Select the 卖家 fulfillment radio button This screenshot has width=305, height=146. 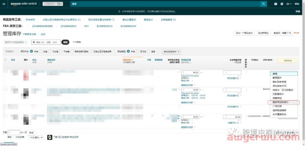point(149,52)
